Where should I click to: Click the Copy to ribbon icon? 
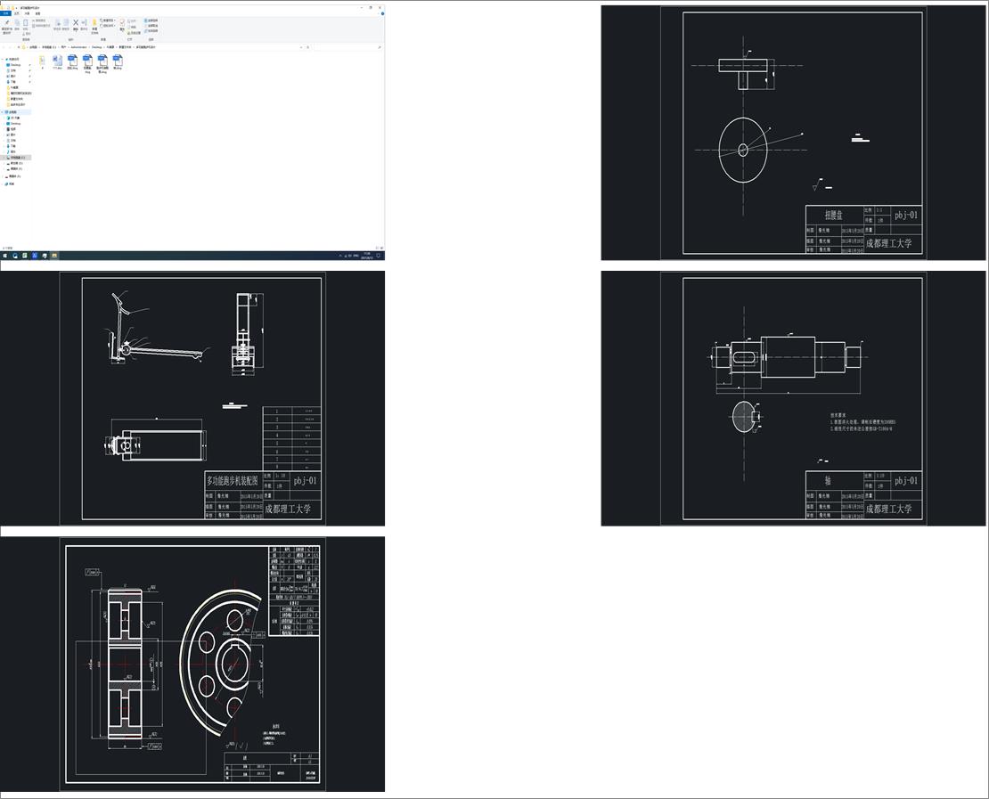click(x=66, y=22)
